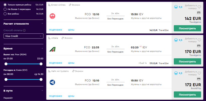Collapse the Время filter section

pos(42,48)
